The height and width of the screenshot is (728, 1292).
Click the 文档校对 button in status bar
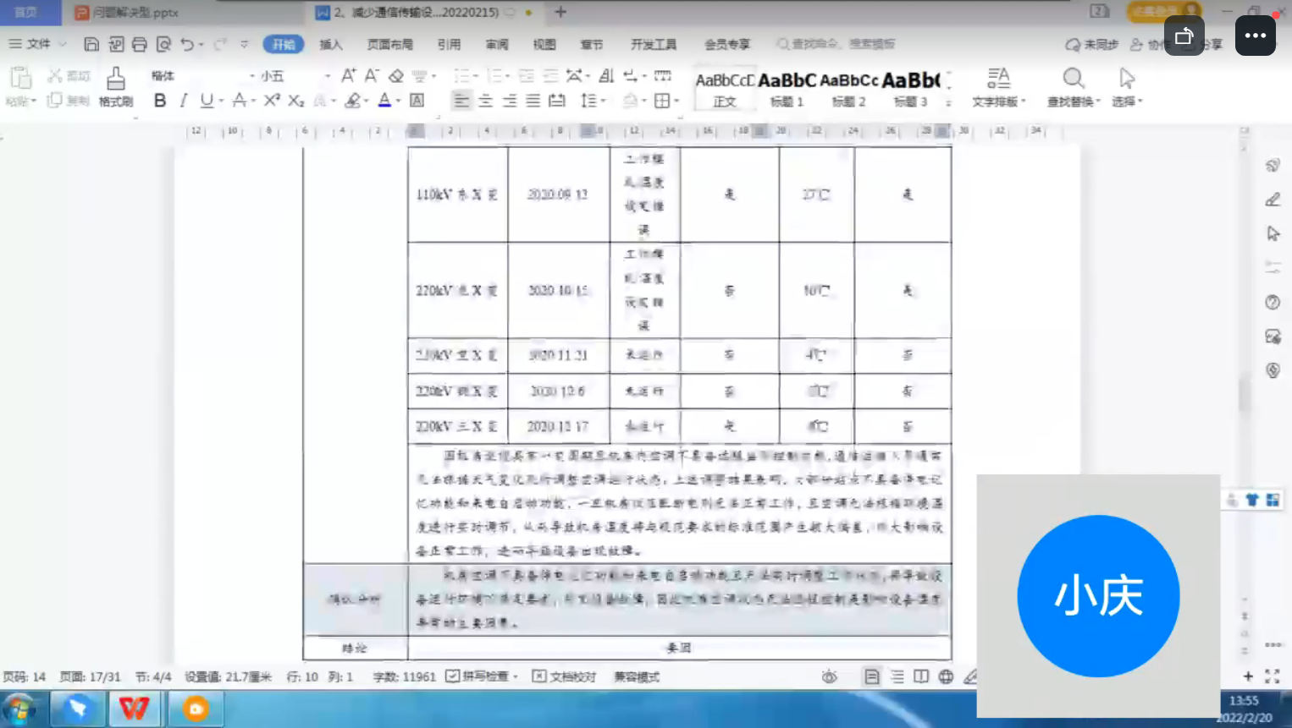565,676
